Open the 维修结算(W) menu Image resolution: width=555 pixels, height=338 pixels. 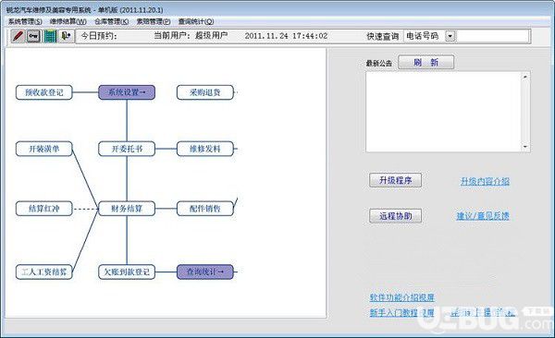coord(68,21)
